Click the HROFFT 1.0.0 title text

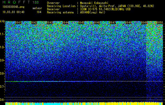pos(21,2)
